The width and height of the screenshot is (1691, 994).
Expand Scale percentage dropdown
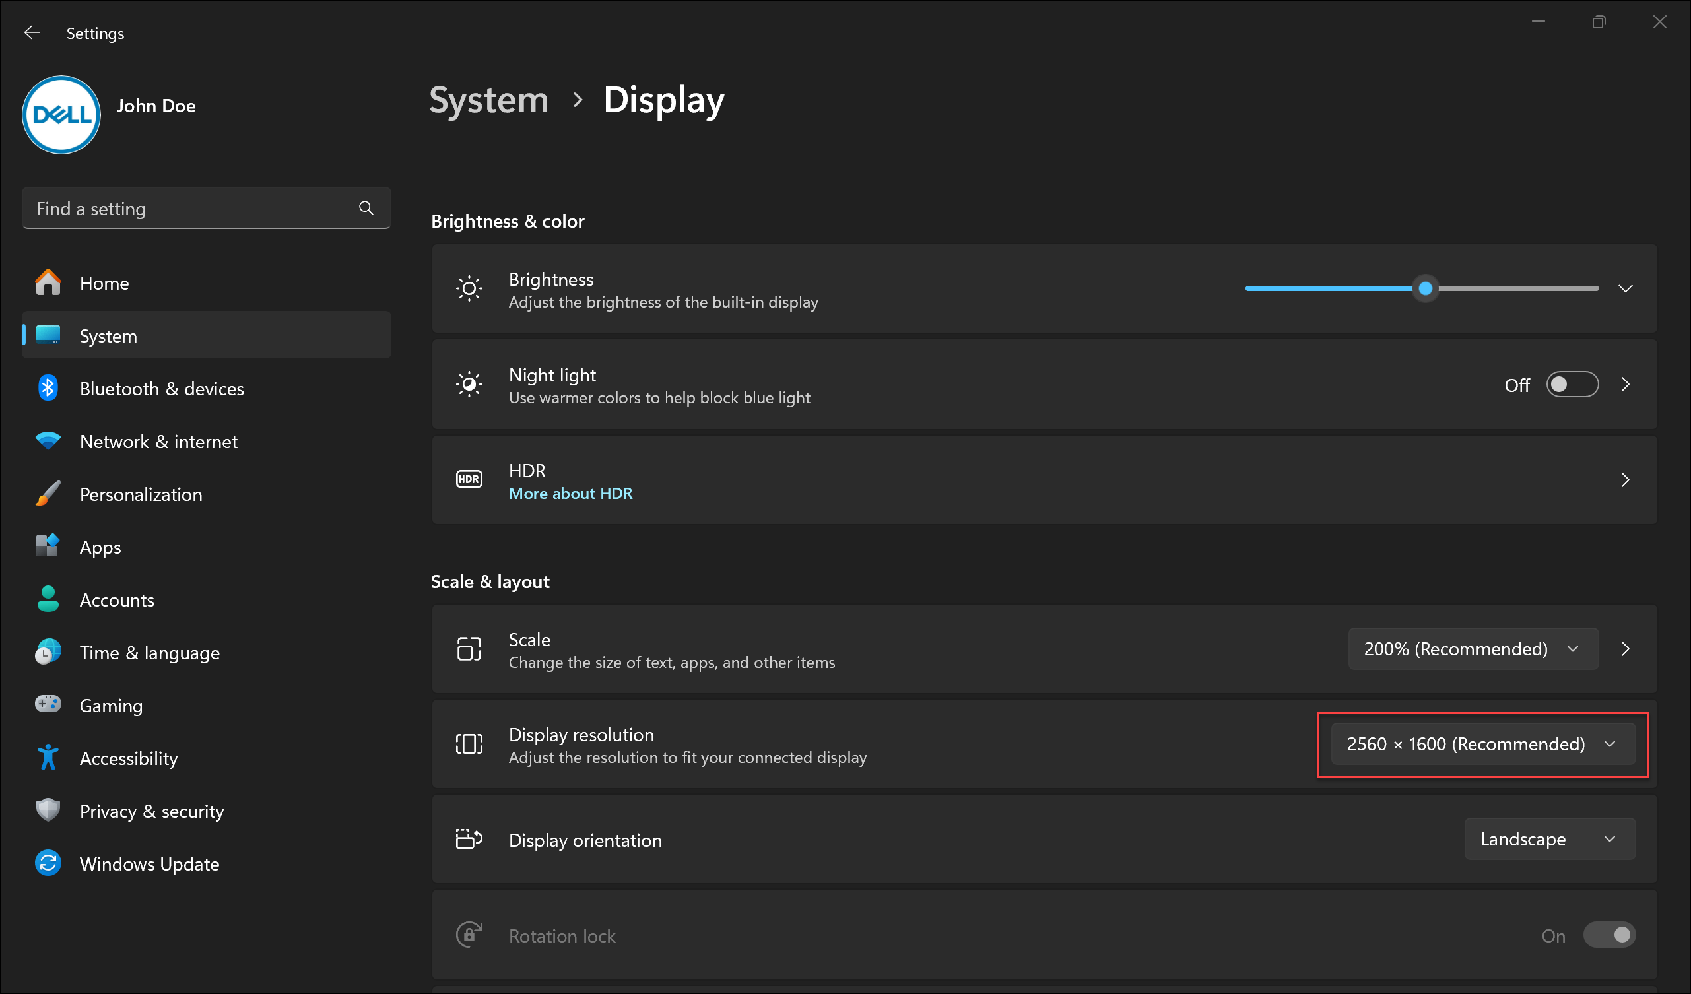coord(1472,648)
